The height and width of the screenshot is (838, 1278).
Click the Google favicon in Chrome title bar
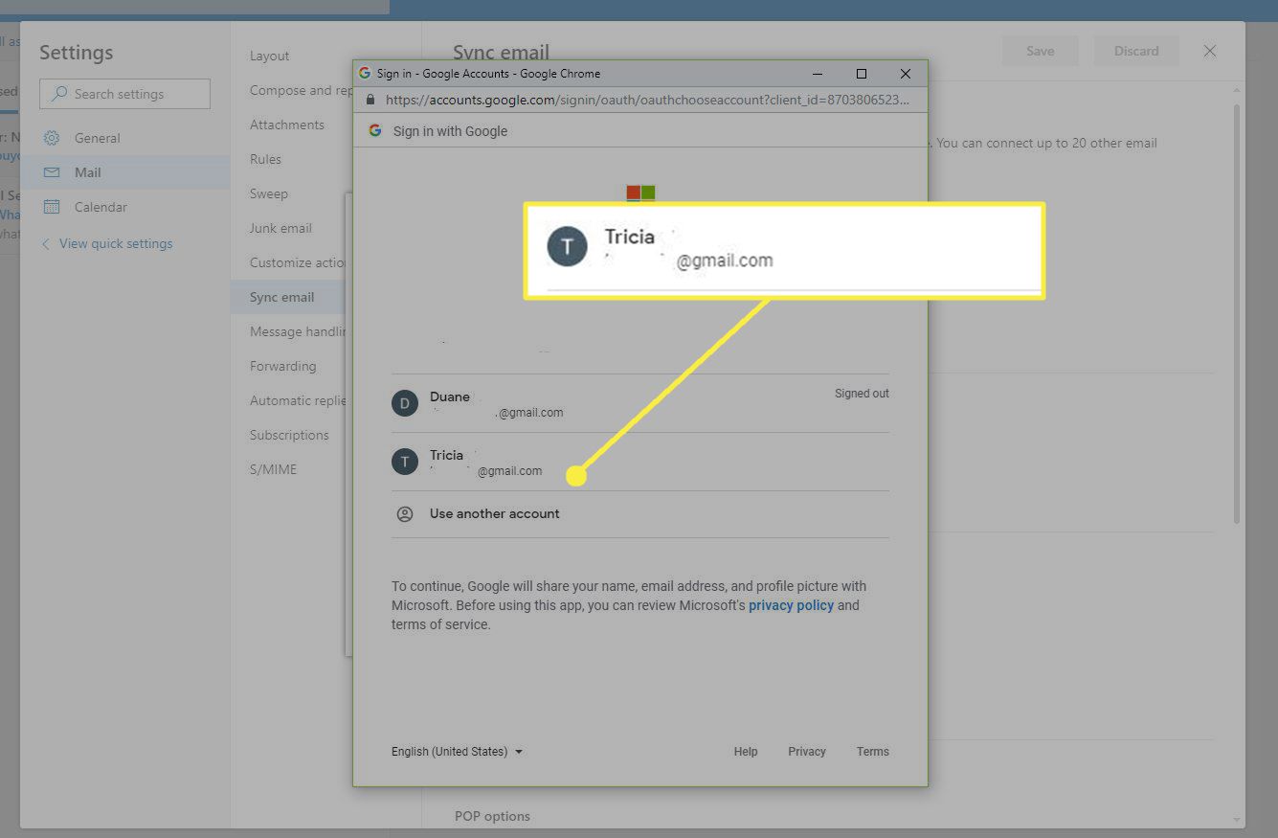[364, 73]
